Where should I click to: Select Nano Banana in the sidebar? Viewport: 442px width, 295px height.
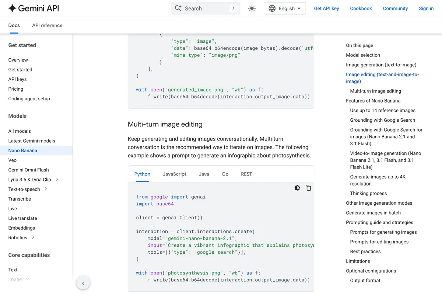23,150
